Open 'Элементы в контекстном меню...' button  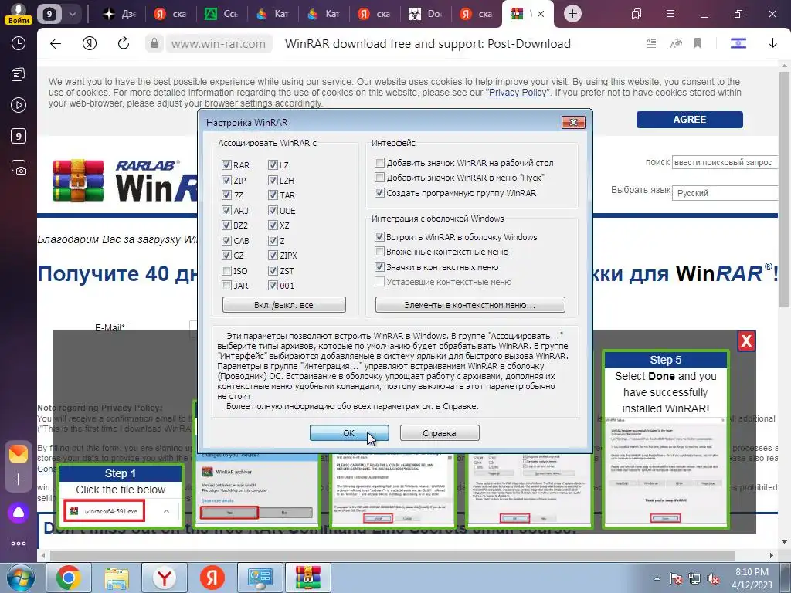(x=470, y=304)
